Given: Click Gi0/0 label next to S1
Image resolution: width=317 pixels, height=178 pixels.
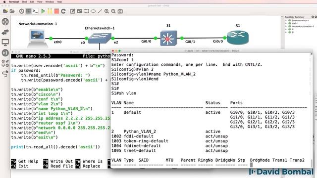Looking at the screenshot, I should pyautogui.click(x=146, y=42).
